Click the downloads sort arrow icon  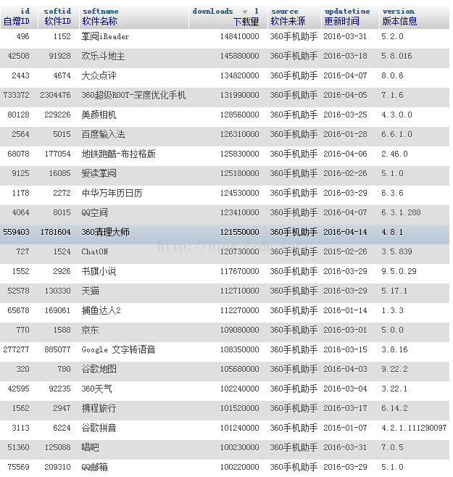click(x=244, y=12)
